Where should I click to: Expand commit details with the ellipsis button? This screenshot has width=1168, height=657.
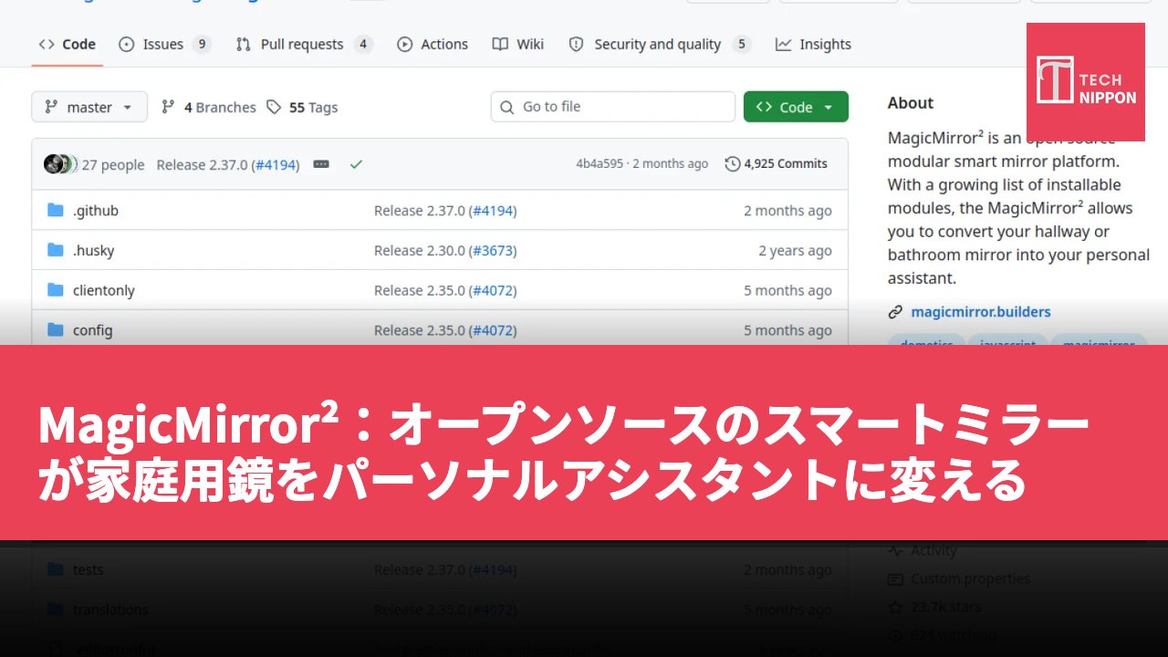point(321,164)
